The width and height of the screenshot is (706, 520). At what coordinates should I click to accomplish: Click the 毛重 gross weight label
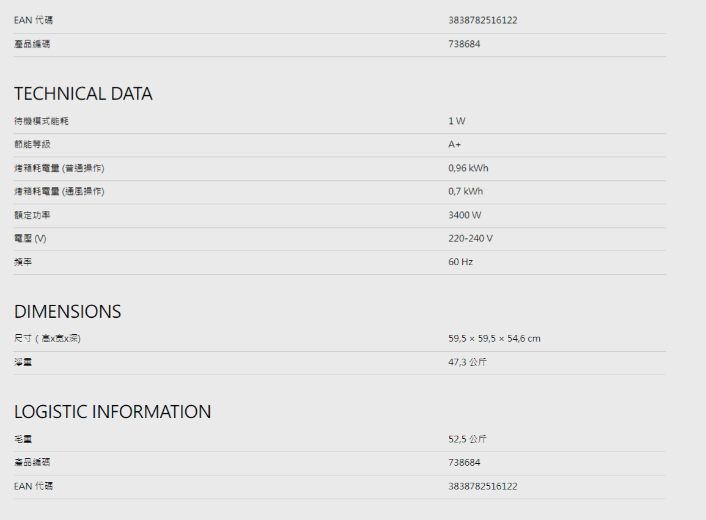tap(23, 439)
